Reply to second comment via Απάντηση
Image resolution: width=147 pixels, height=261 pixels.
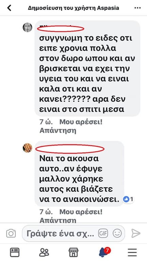[58, 220]
